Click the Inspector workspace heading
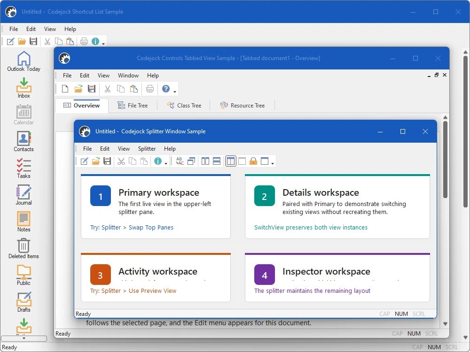 tap(327, 271)
